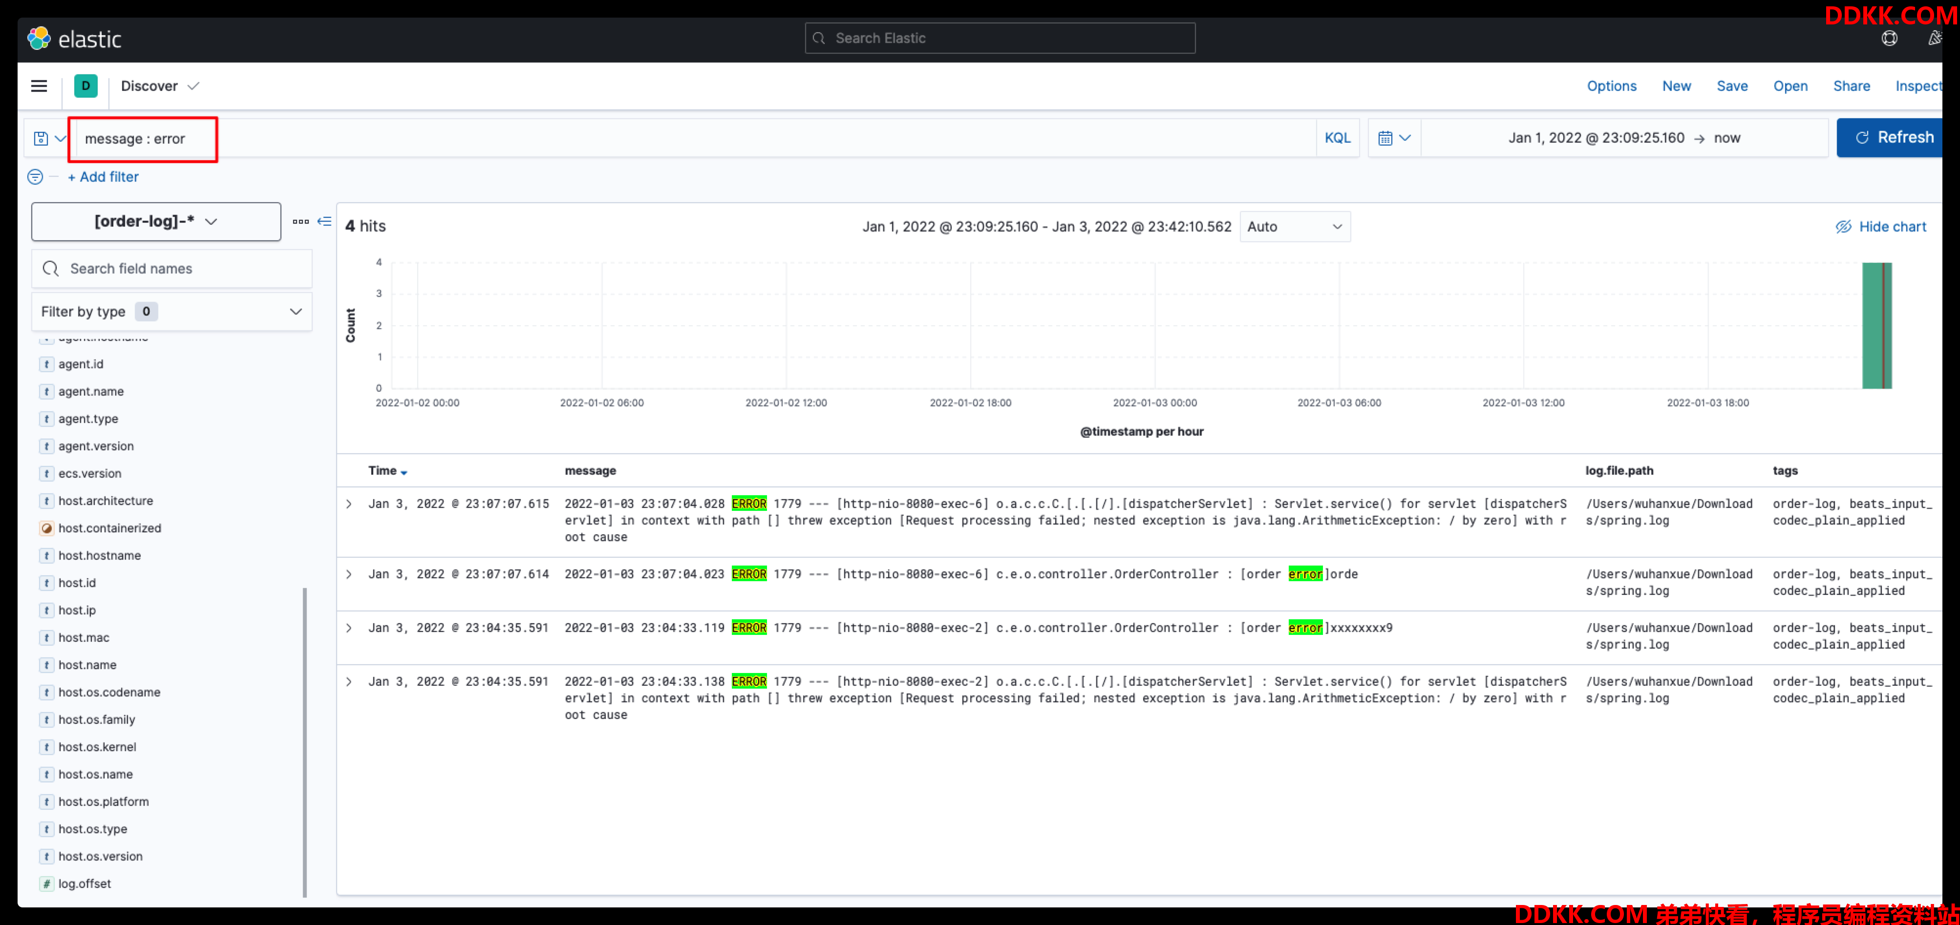Open the [order-log]-* index pattern selector

click(156, 221)
